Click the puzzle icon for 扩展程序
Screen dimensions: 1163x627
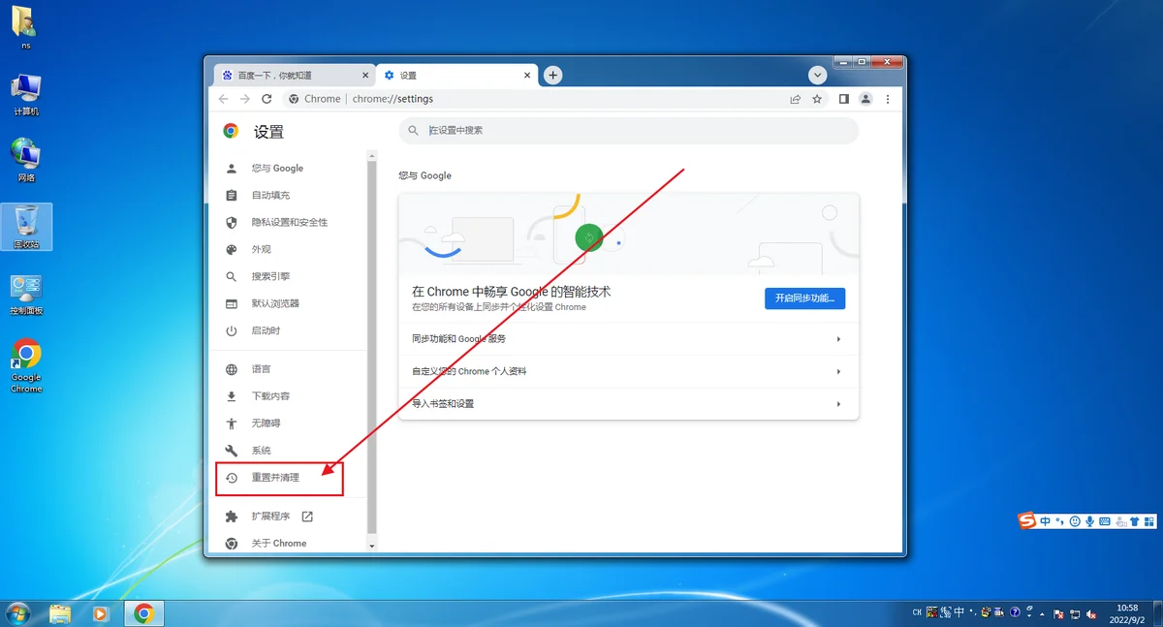(232, 517)
